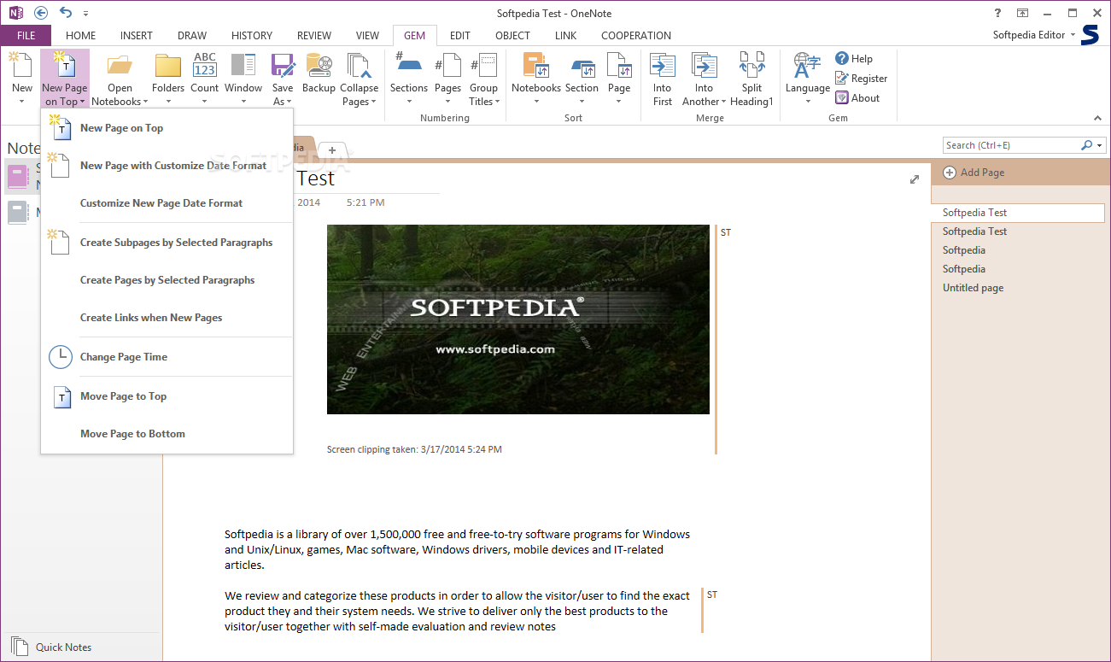This screenshot has height=662, width=1111.
Task: Click the add new section plus tab
Action: pyautogui.click(x=332, y=149)
